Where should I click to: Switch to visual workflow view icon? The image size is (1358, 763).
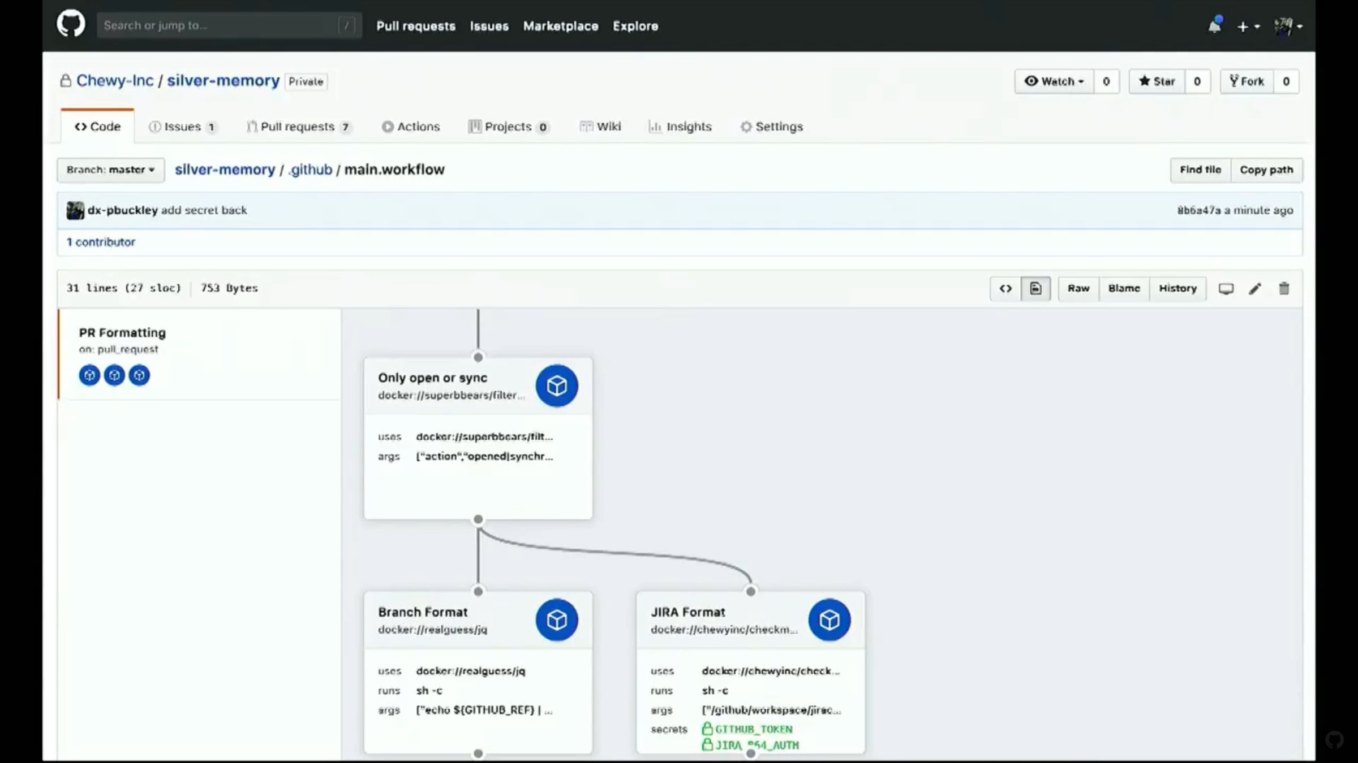click(1035, 289)
